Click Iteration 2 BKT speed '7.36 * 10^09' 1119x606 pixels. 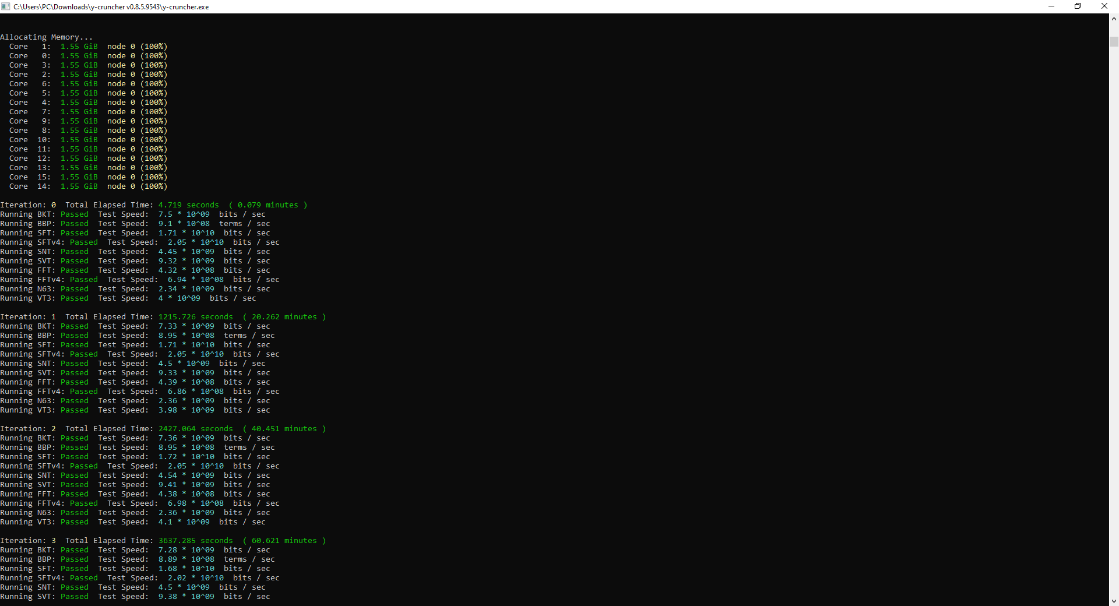(186, 438)
